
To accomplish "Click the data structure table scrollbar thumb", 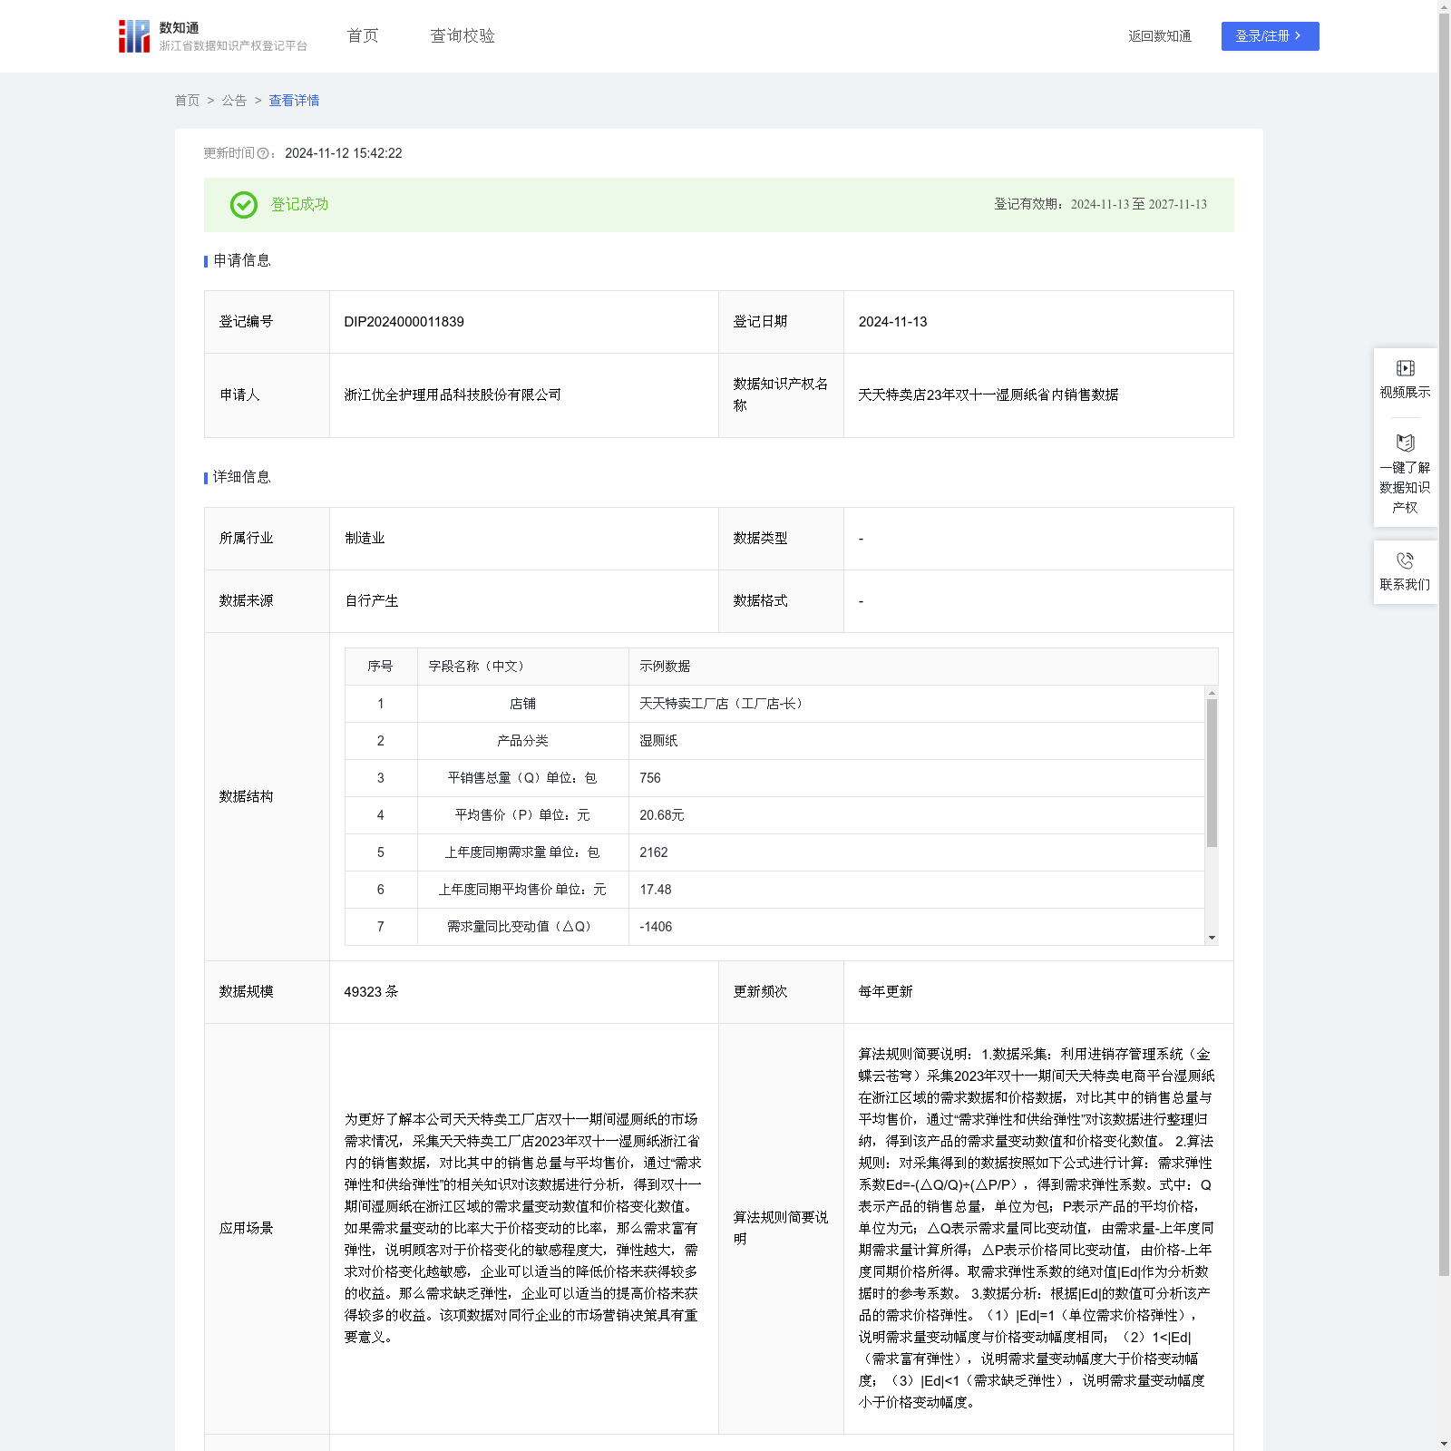I will (x=1212, y=772).
